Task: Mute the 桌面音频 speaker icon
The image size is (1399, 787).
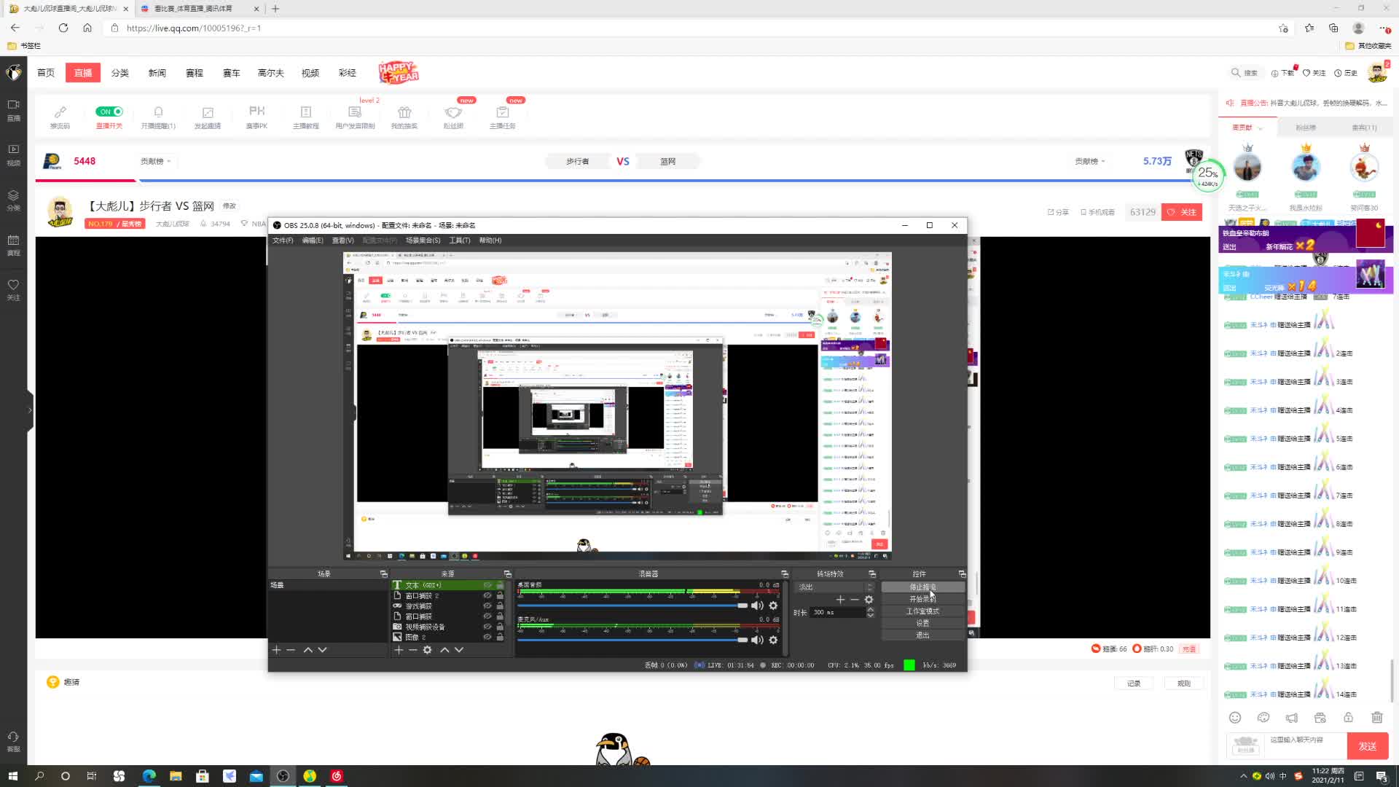Action: tap(757, 606)
